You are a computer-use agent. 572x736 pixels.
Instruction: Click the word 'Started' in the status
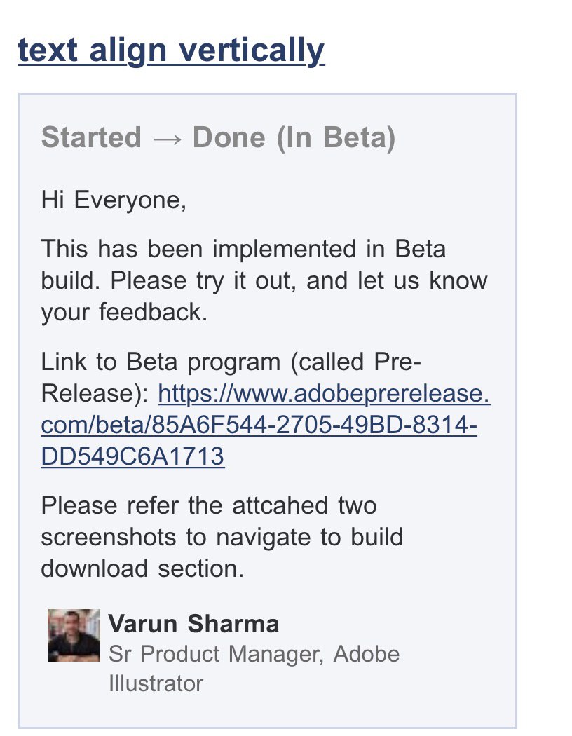pos(91,137)
